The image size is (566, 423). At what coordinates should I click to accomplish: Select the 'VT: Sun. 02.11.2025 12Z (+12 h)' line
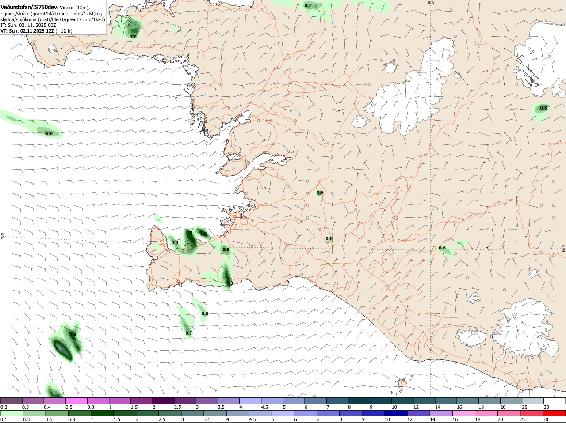coord(36,31)
